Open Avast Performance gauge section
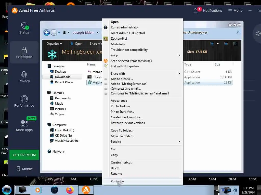Viewport: 261px width, 195px height. tap(24, 101)
